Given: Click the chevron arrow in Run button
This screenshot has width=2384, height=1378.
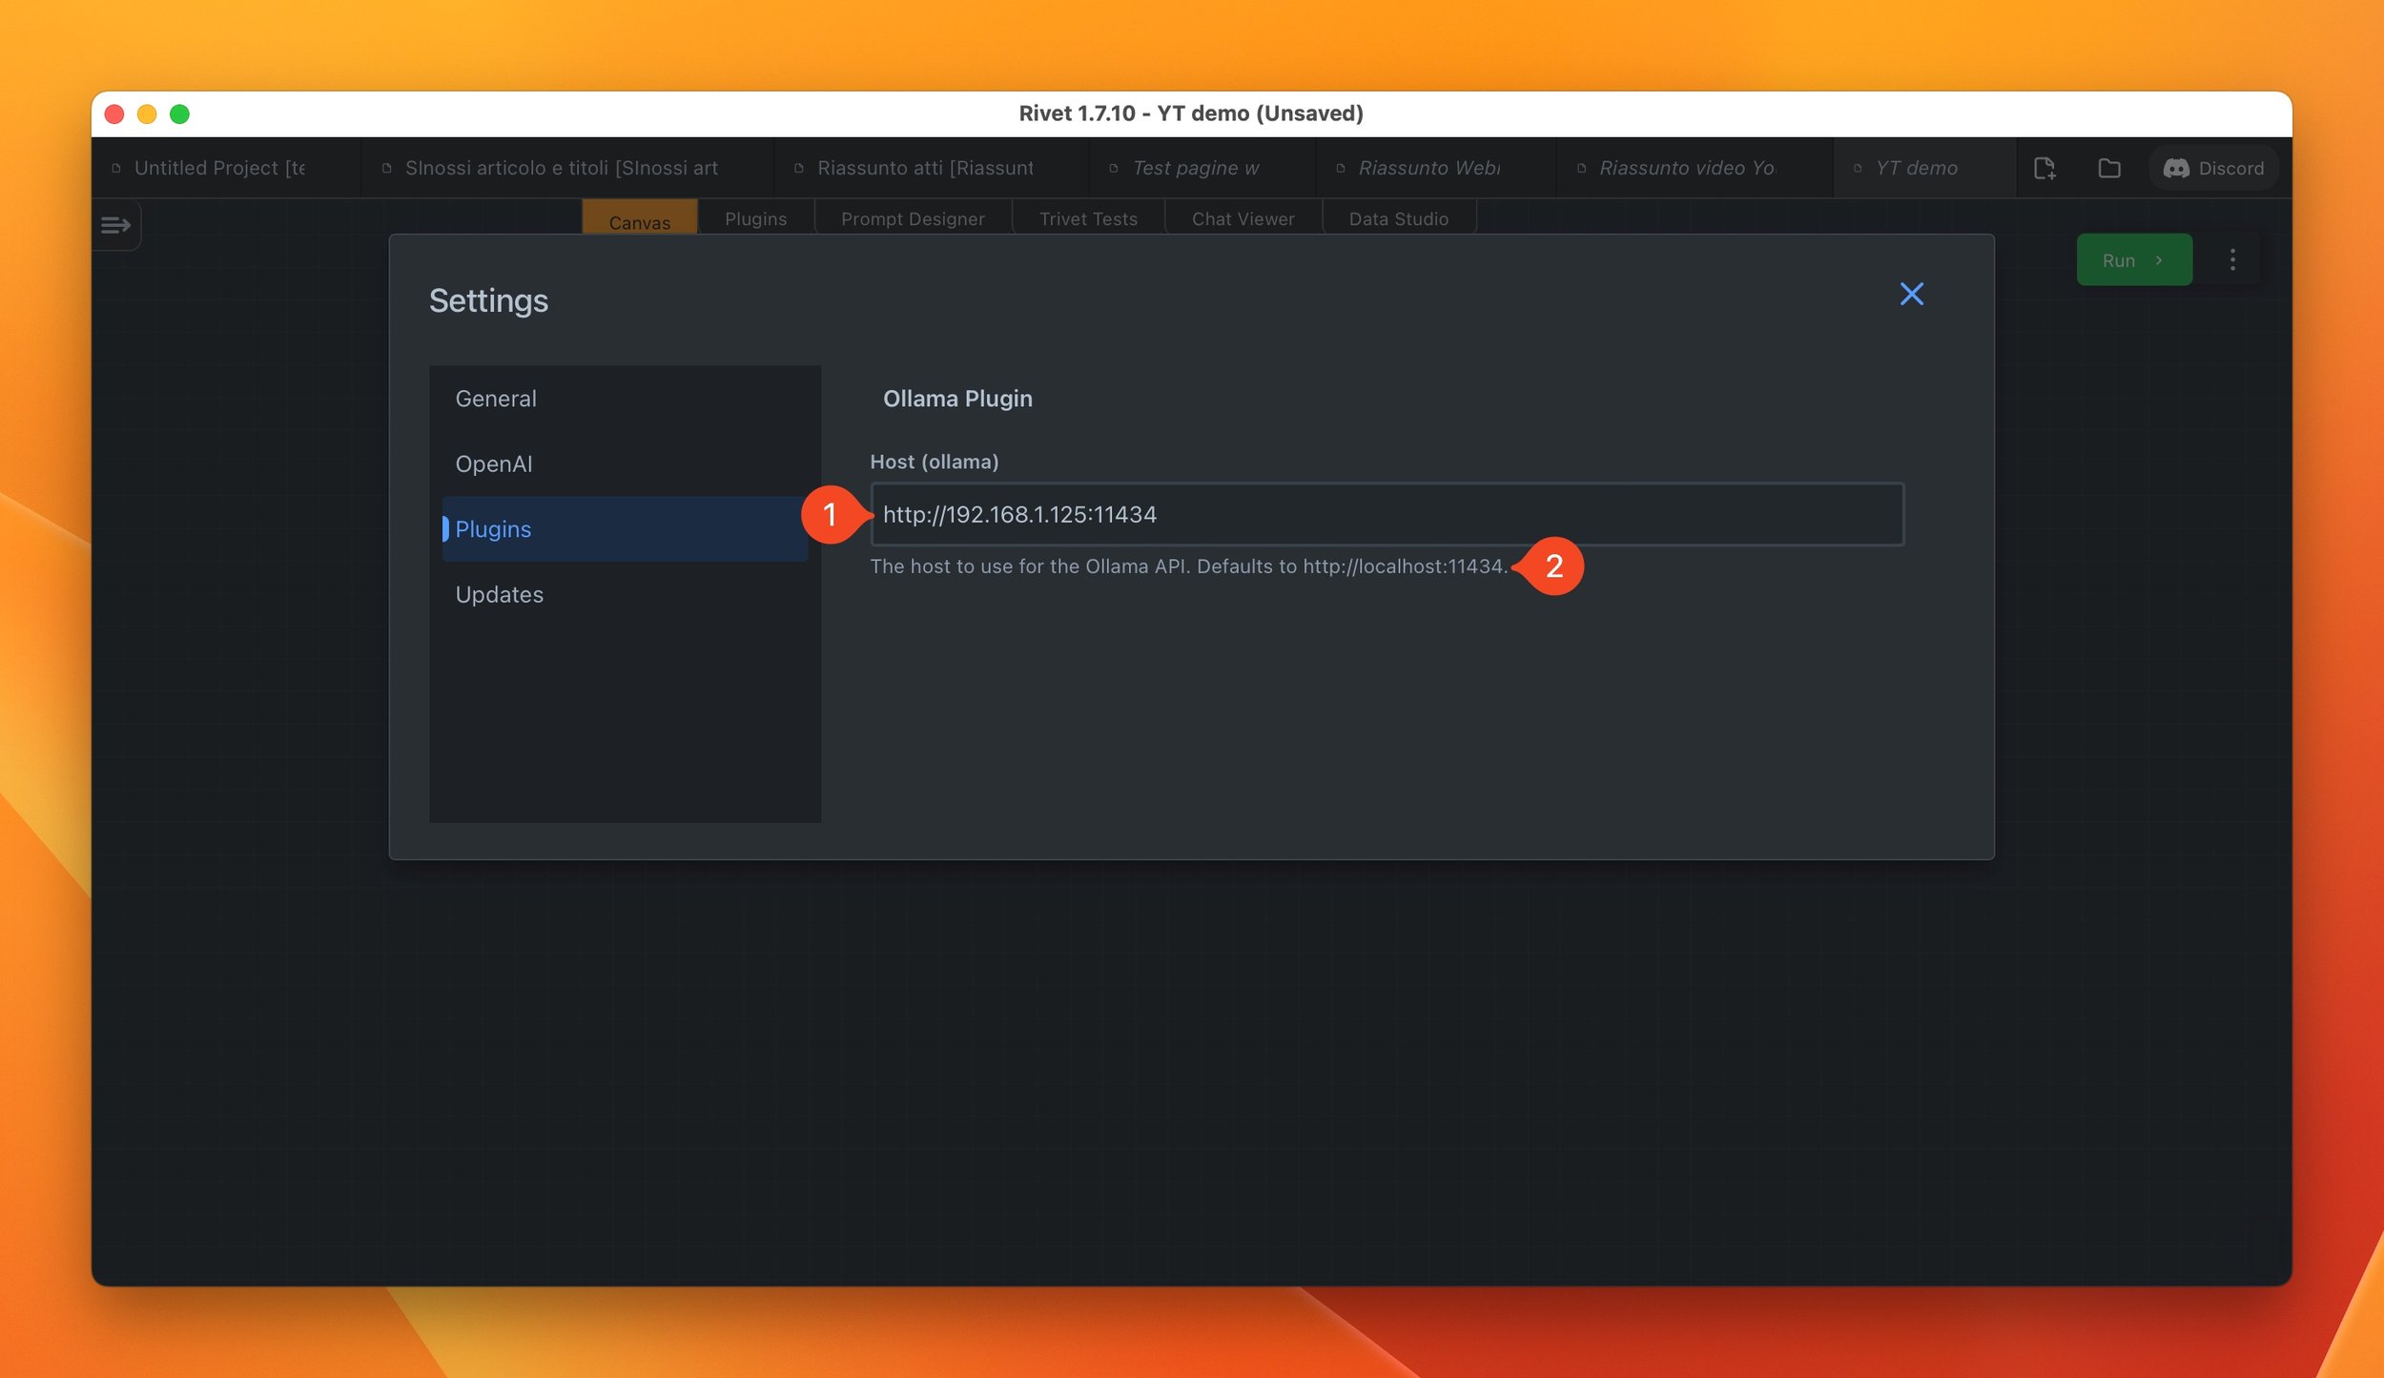Looking at the screenshot, I should click(x=2159, y=260).
